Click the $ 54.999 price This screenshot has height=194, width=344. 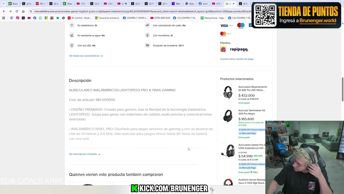(245, 156)
